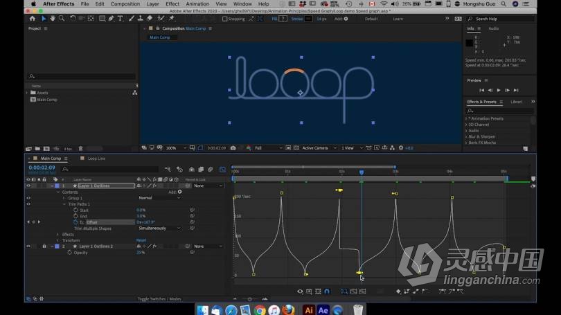Open viewer magnification 100% dropdown
Viewport: 561px width, 315px height.
tap(176, 148)
